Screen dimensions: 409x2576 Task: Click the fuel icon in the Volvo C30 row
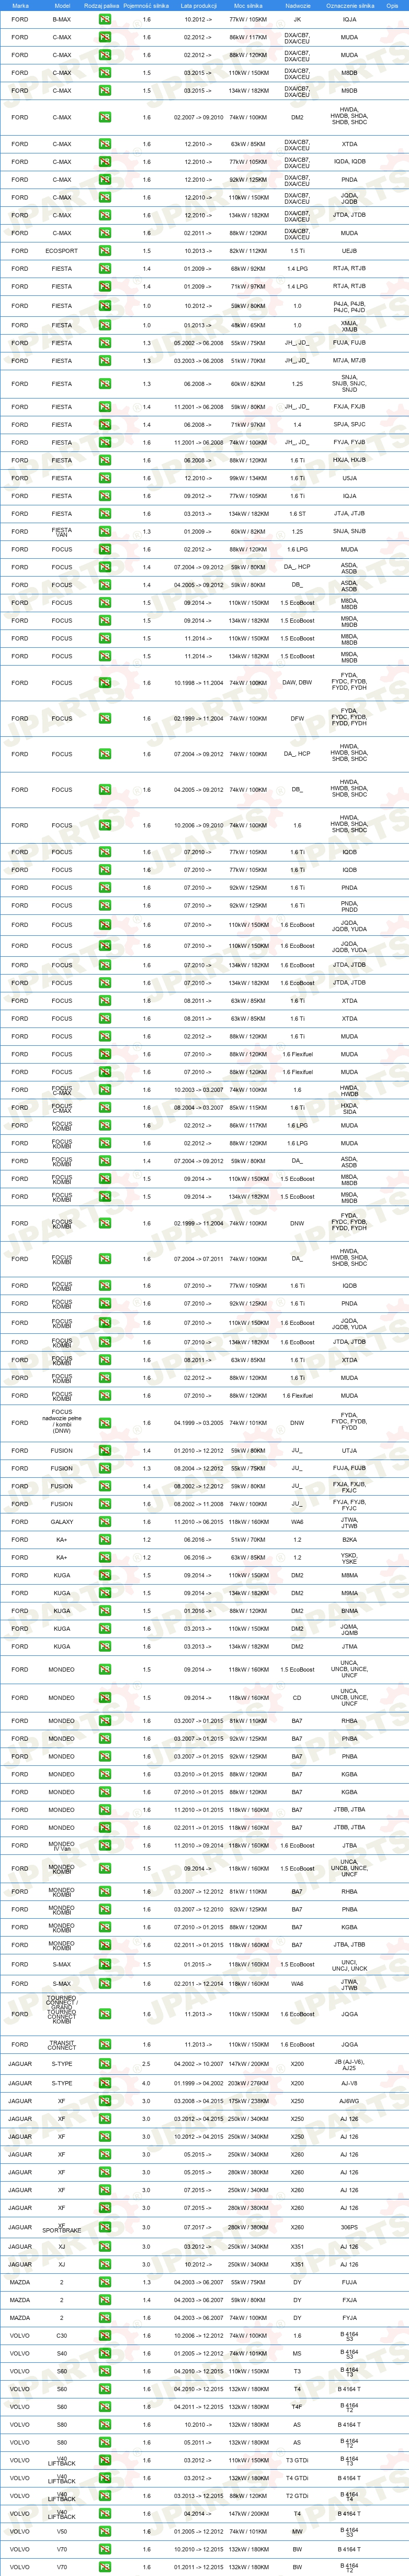105,2336
